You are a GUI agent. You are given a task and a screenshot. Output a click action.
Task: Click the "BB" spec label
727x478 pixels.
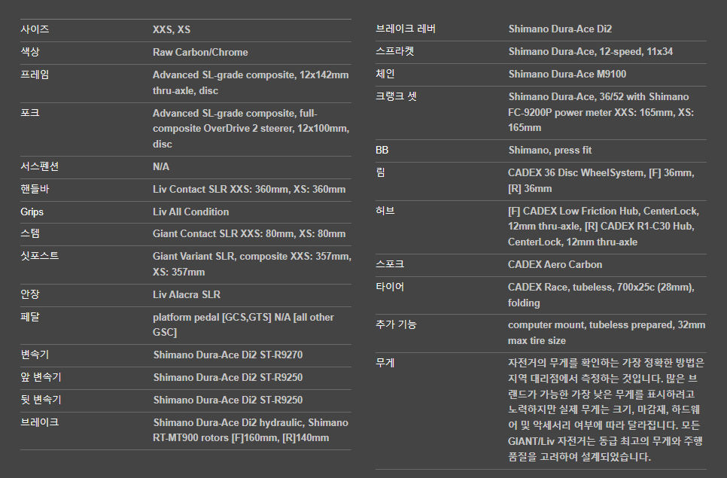[382, 151]
